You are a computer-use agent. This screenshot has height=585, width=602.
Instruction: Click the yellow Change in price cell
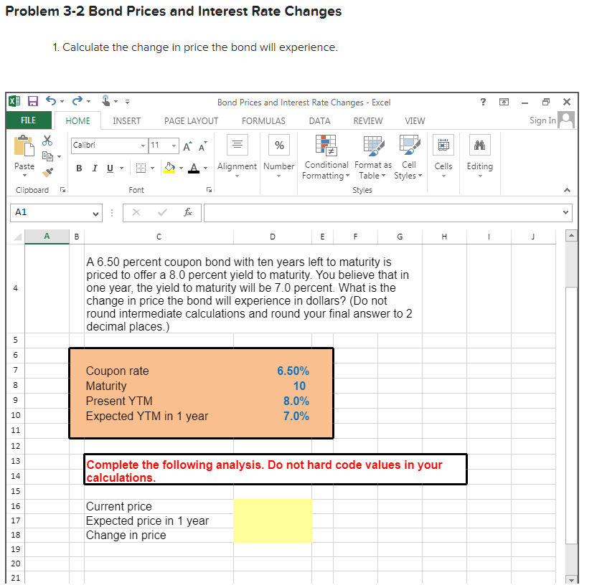[x=273, y=535]
